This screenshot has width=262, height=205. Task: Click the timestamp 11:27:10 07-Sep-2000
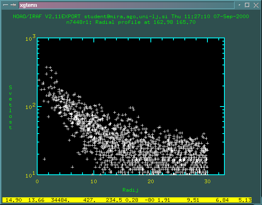[x=217, y=17]
